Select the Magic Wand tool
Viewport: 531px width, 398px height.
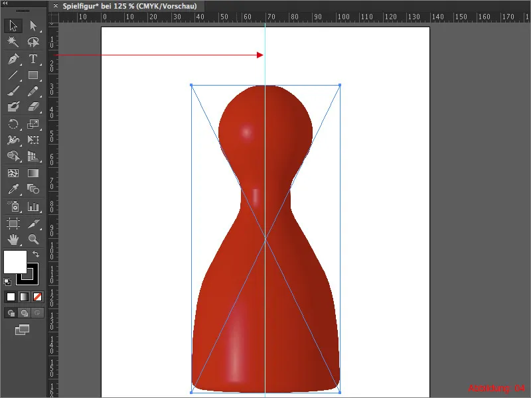click(13, 42)
